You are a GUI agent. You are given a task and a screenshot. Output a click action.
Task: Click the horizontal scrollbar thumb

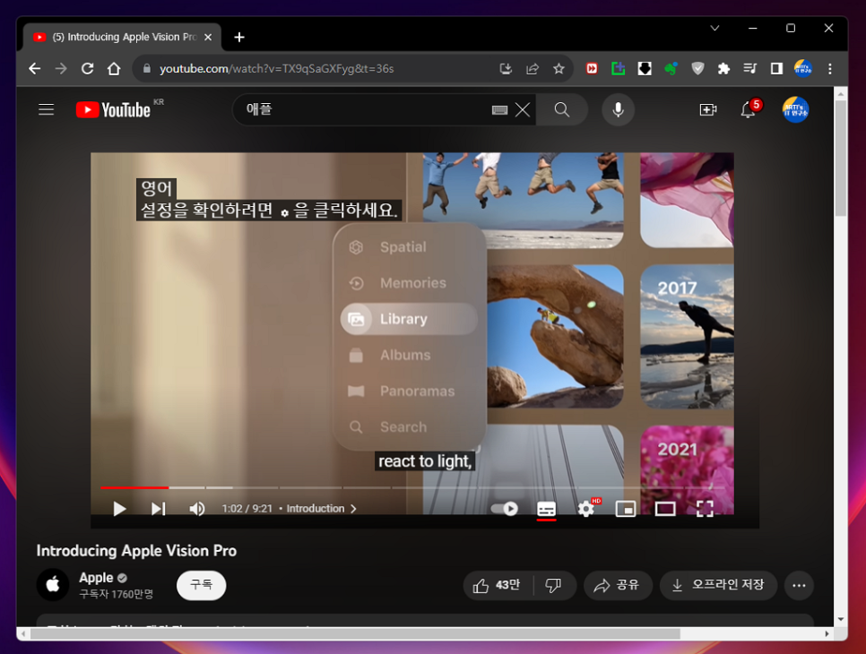point(355,633)
